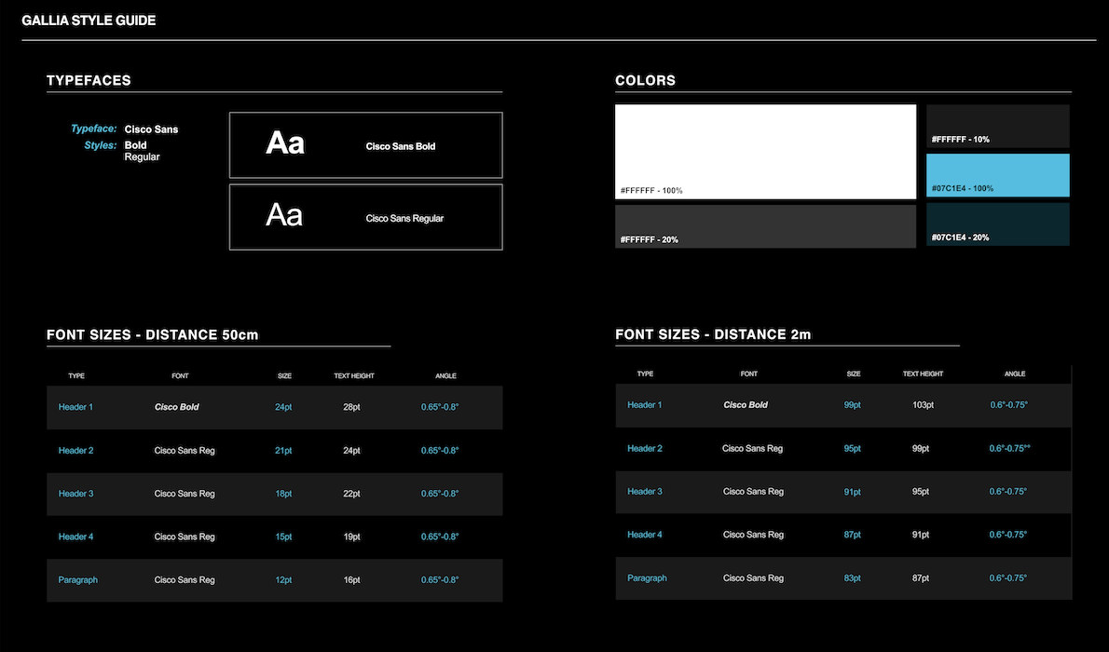Click the GALLIA STYLE GUIDE title
The width and height of the screenshot is (1109, 652).
point(89,20)
